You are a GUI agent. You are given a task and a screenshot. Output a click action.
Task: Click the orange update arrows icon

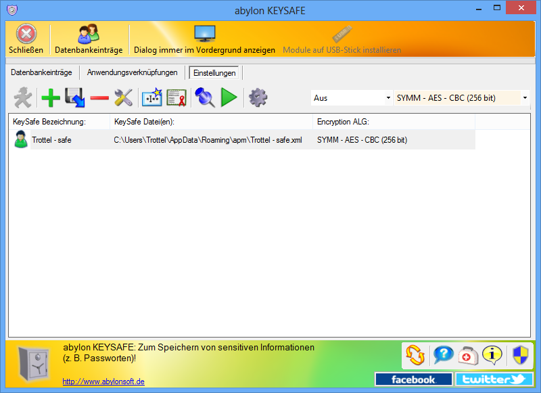[x=415, y=355]
